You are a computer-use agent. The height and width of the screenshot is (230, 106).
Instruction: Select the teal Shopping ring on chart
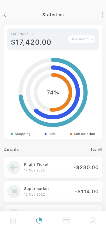click(86, 92)
